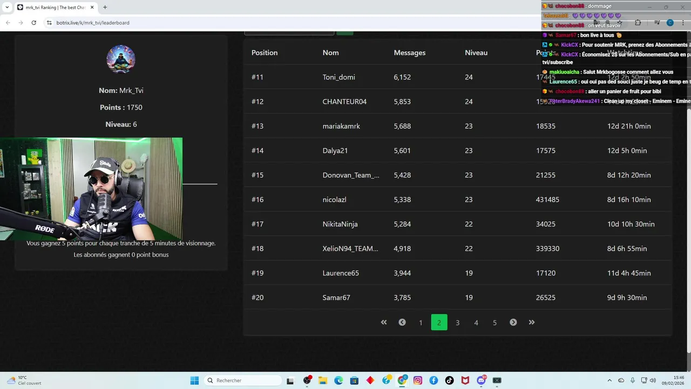Click the browser forward arrow
This screenshot has height=389, width=691.
point(21,23)
